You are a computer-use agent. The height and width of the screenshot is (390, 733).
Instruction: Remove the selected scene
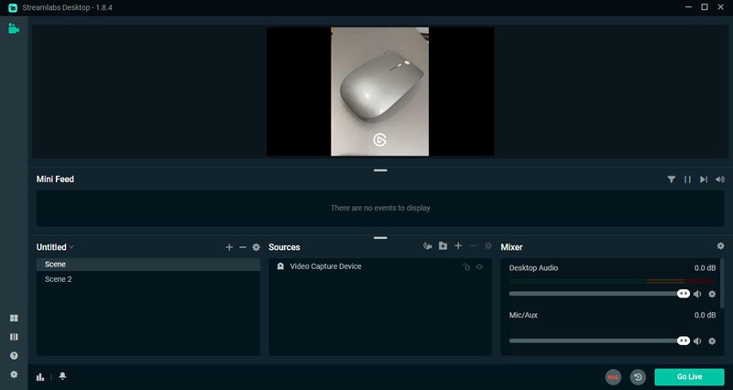(x=243, y=247)
